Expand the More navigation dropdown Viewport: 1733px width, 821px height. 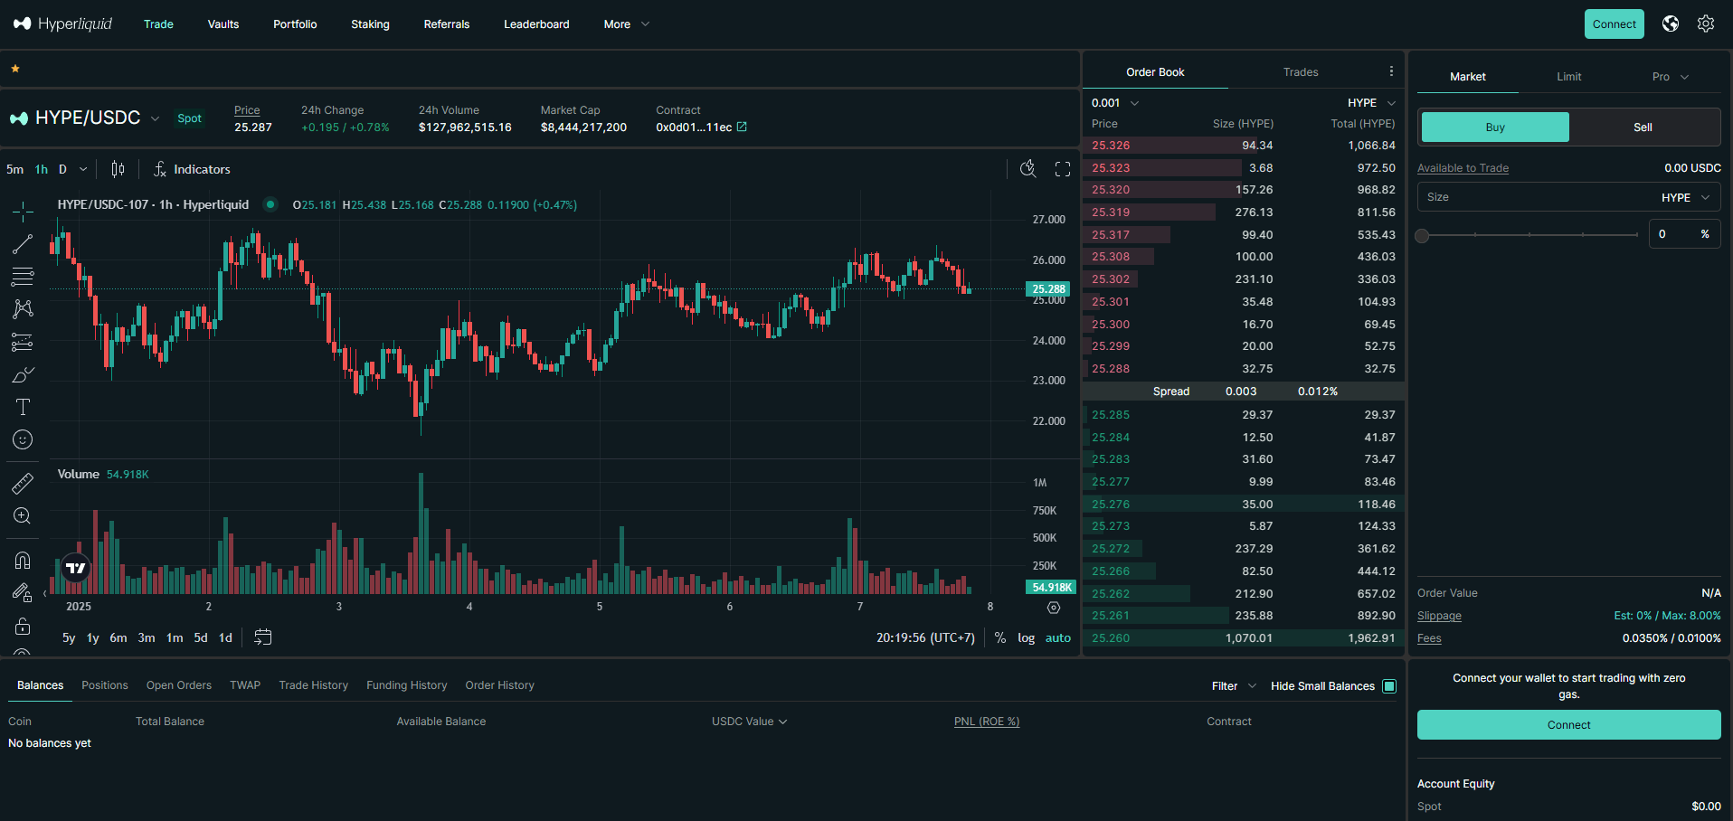[x=626, y=24]
